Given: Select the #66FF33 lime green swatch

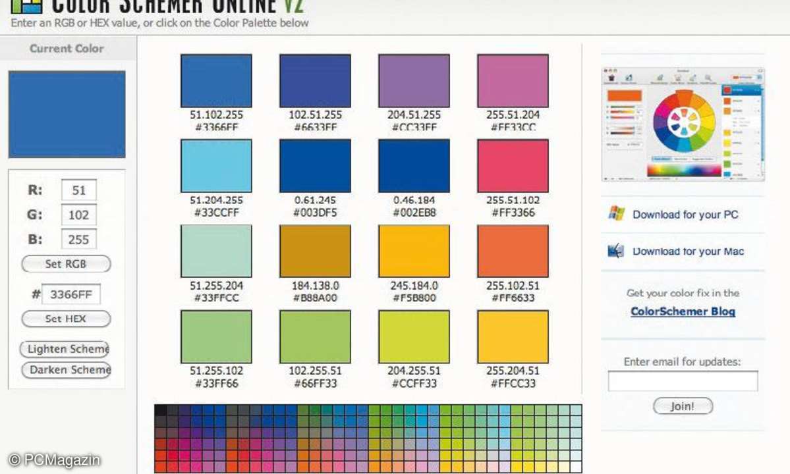Looking at the screenshot, I should pos(315,336).
